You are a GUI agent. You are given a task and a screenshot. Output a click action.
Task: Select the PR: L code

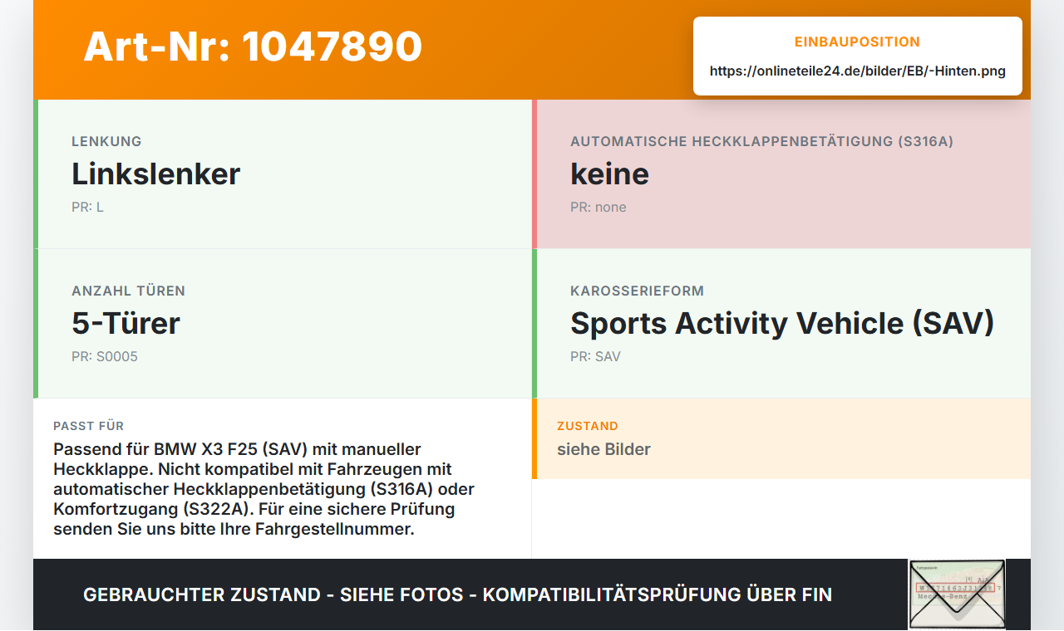click(x=87, y=207)
